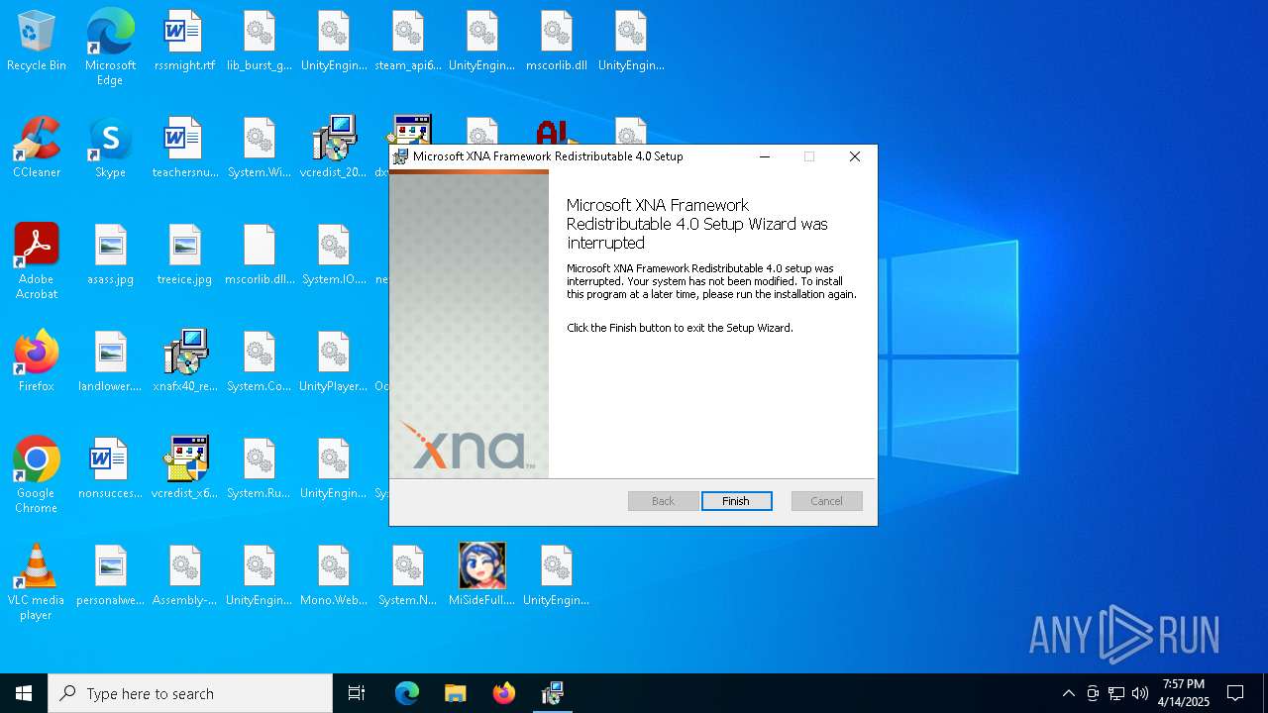1268x713 pixels.
Task: Select the Adobe Acrobat shortcut
Action: 37,261
